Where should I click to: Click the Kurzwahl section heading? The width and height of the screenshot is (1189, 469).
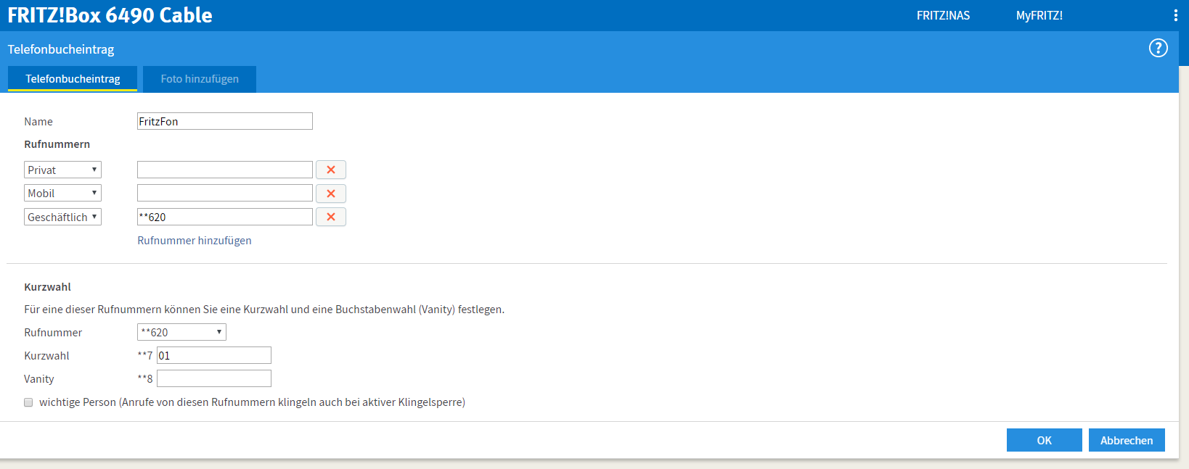point(47,287)
